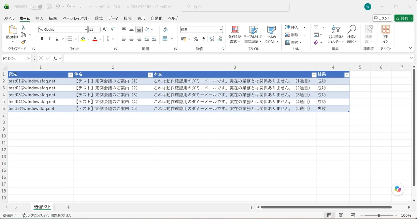Select Page Layout view in status bar
This screenshot has height=219, width=417.
pos(341,215)
